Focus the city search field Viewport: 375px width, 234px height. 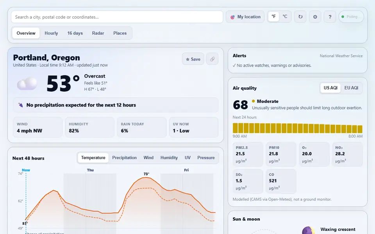click(117, 17)
